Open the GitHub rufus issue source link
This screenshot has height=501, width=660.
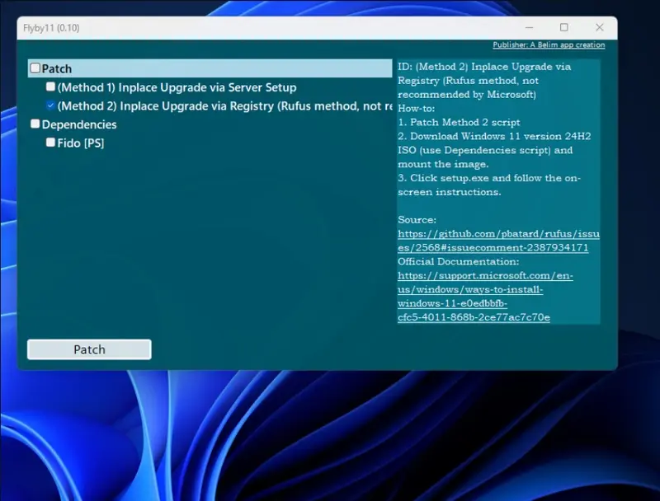point(499,241)
